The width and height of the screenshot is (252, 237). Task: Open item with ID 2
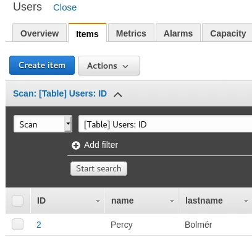coord(39,225)
